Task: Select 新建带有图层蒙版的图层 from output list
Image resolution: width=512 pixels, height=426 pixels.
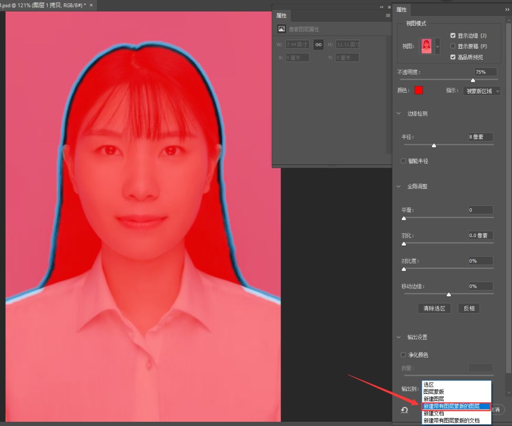Action: (451, 406)
